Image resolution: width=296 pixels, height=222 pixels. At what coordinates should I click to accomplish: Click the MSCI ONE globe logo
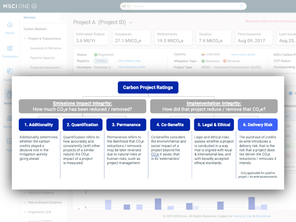pos(34,6)
